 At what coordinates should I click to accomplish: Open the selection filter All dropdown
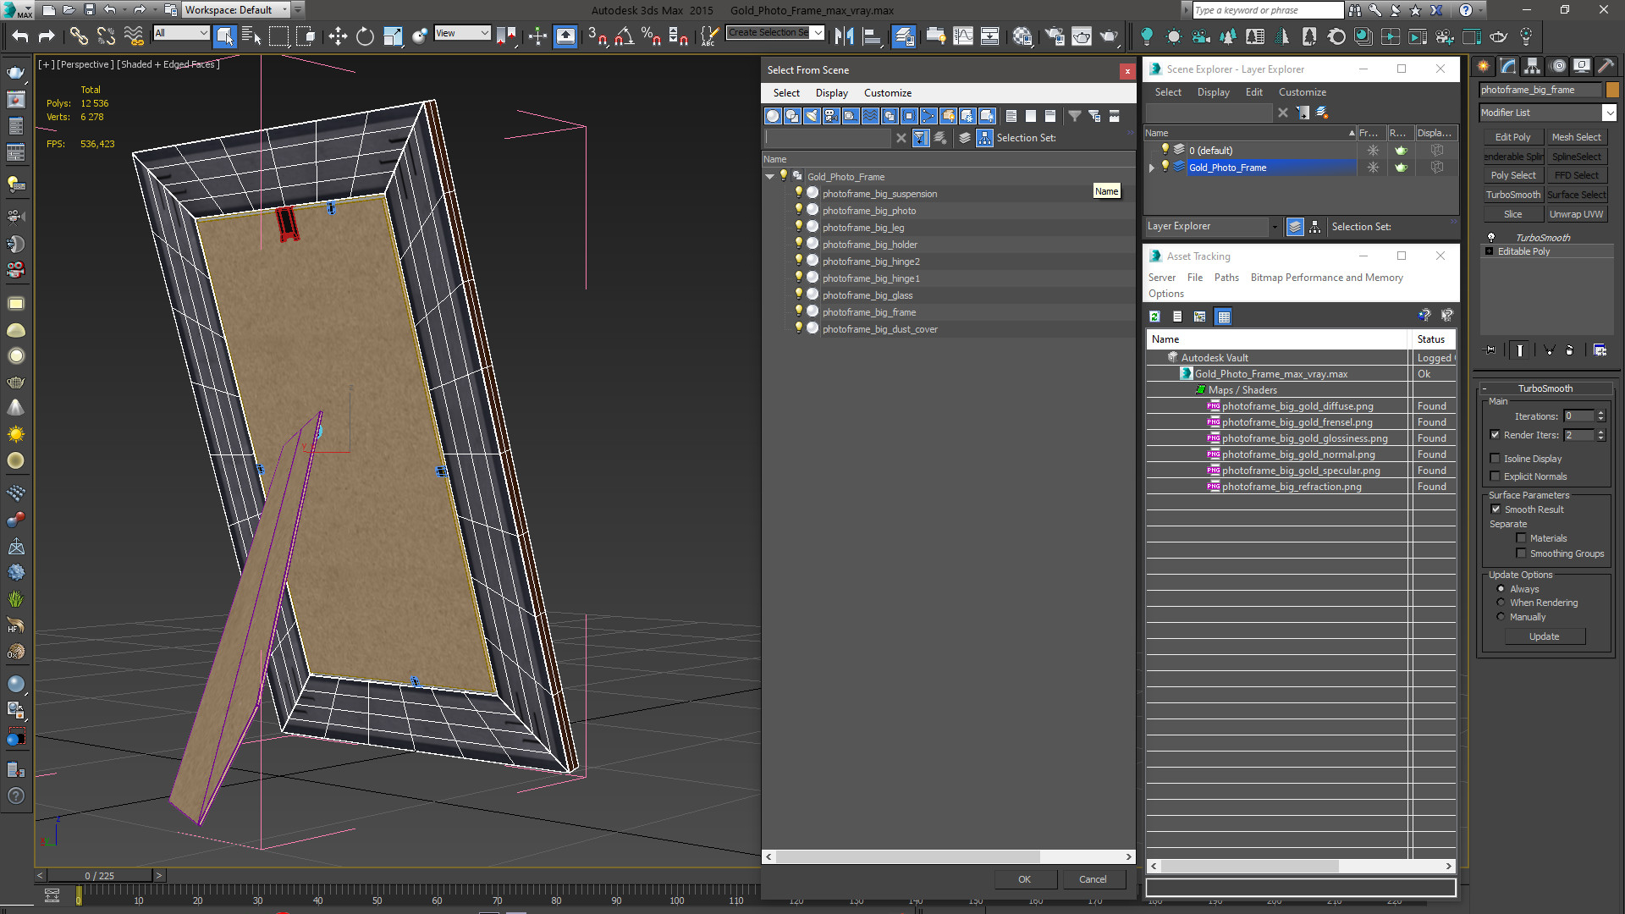(181, 33)
